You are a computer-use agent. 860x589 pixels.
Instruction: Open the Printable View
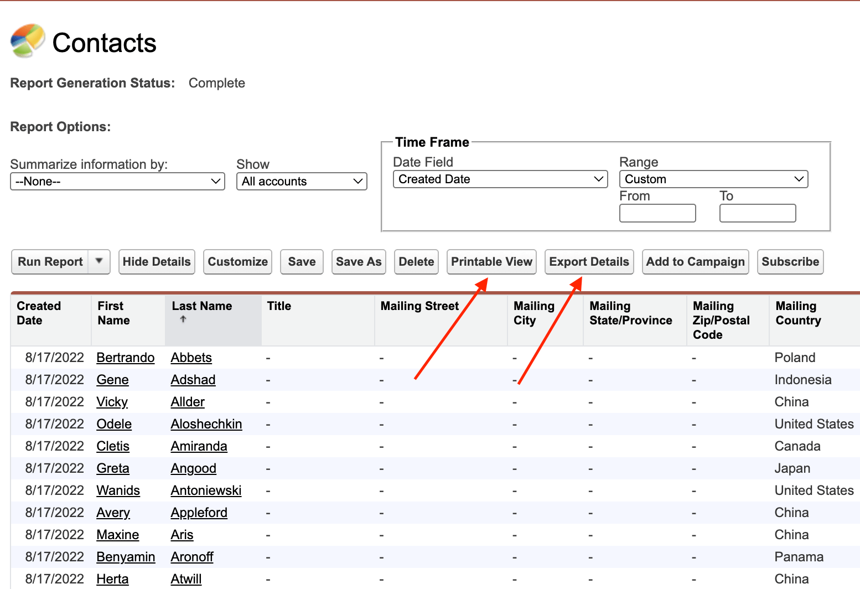491,262
